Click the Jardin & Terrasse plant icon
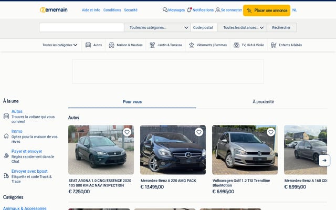Screen dimensions: 336x210 point(152,45)
